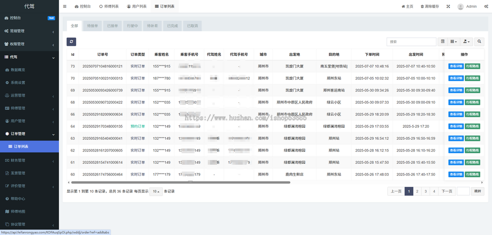
Task: Click the 发票管理 icon in sidebar
Action: click(7, 173)
